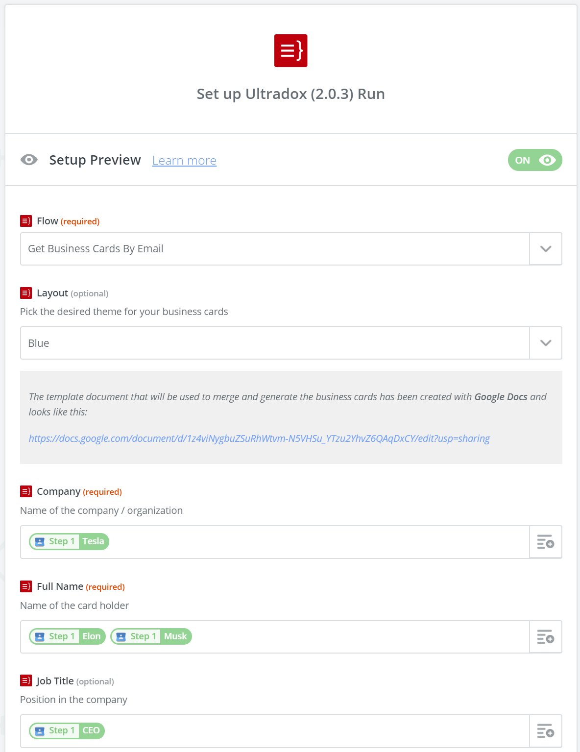Screen dimensions: 580x752
Task: Click the eye icon beside Setup Preview
Action: (x=29, y=160)
